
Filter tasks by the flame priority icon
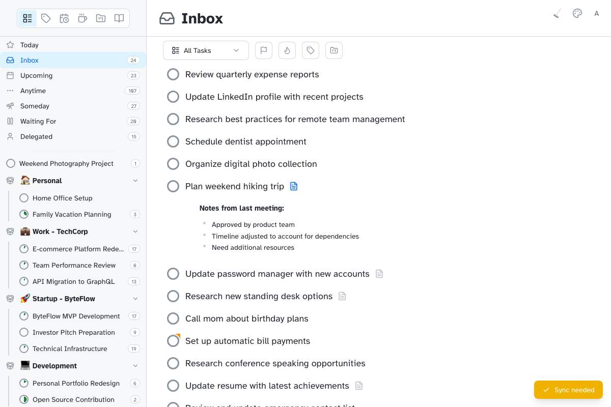click(x=287, y=50)
